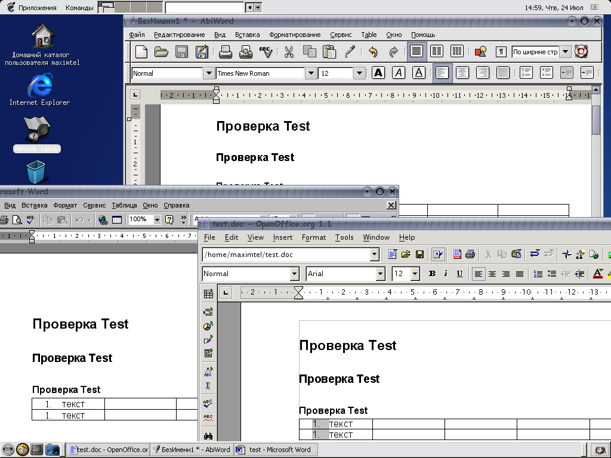The width and height of the screenshot is (611, 458).
Task: Click the New document icon in AbiWord
Action: pyautogui.click(x=141, y=52)
